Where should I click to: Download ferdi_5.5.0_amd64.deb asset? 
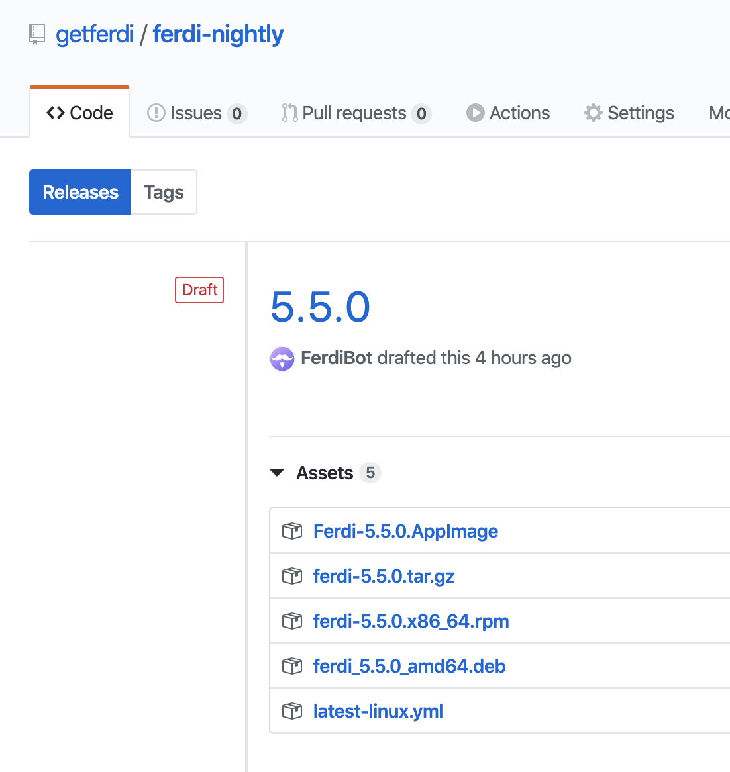(409, 666)
